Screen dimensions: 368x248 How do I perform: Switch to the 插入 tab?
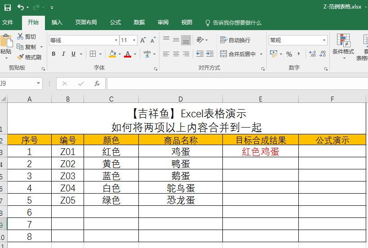point(57,22)
